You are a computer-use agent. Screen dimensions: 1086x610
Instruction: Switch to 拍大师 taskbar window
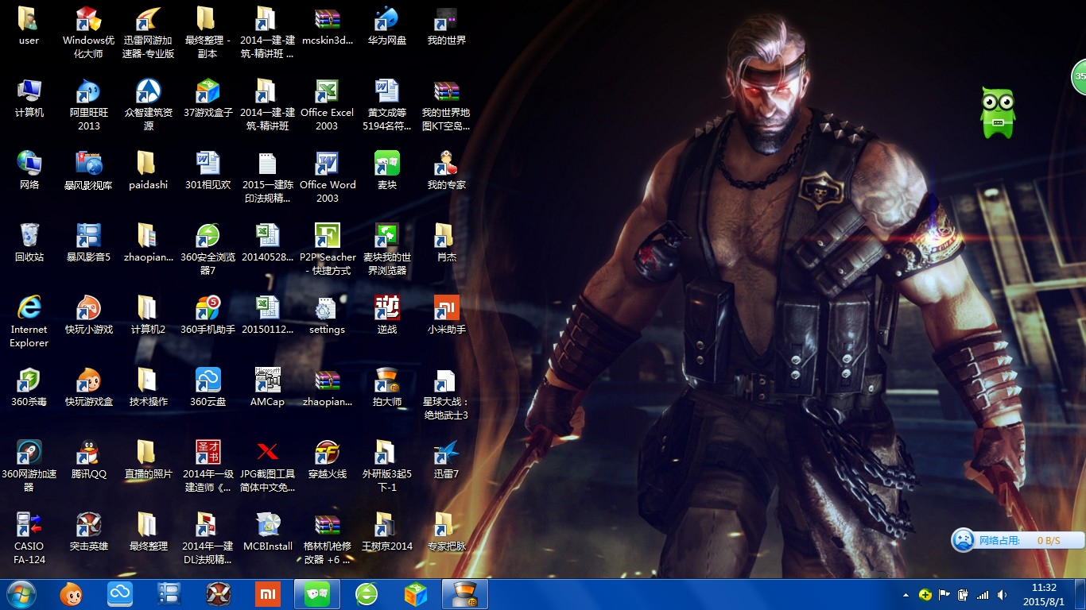465,594
